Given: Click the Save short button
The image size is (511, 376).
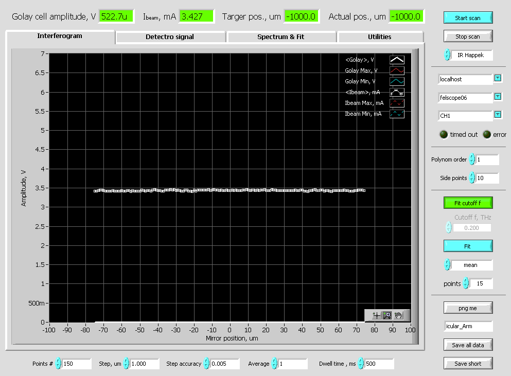Looking at the screenshot, I should (x=468, y=363).
